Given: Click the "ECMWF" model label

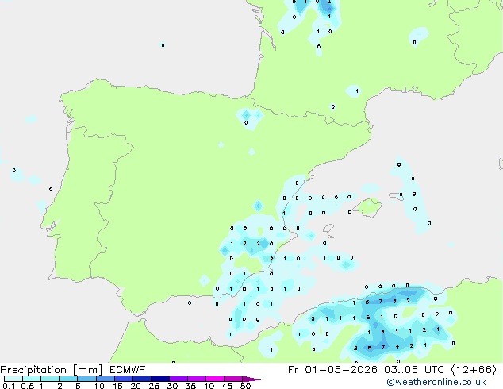Looking at the screenshot, I should tap(128, 370).
